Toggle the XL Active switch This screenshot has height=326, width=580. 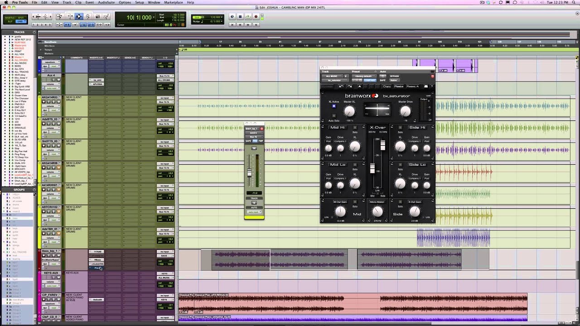(334, 106)
